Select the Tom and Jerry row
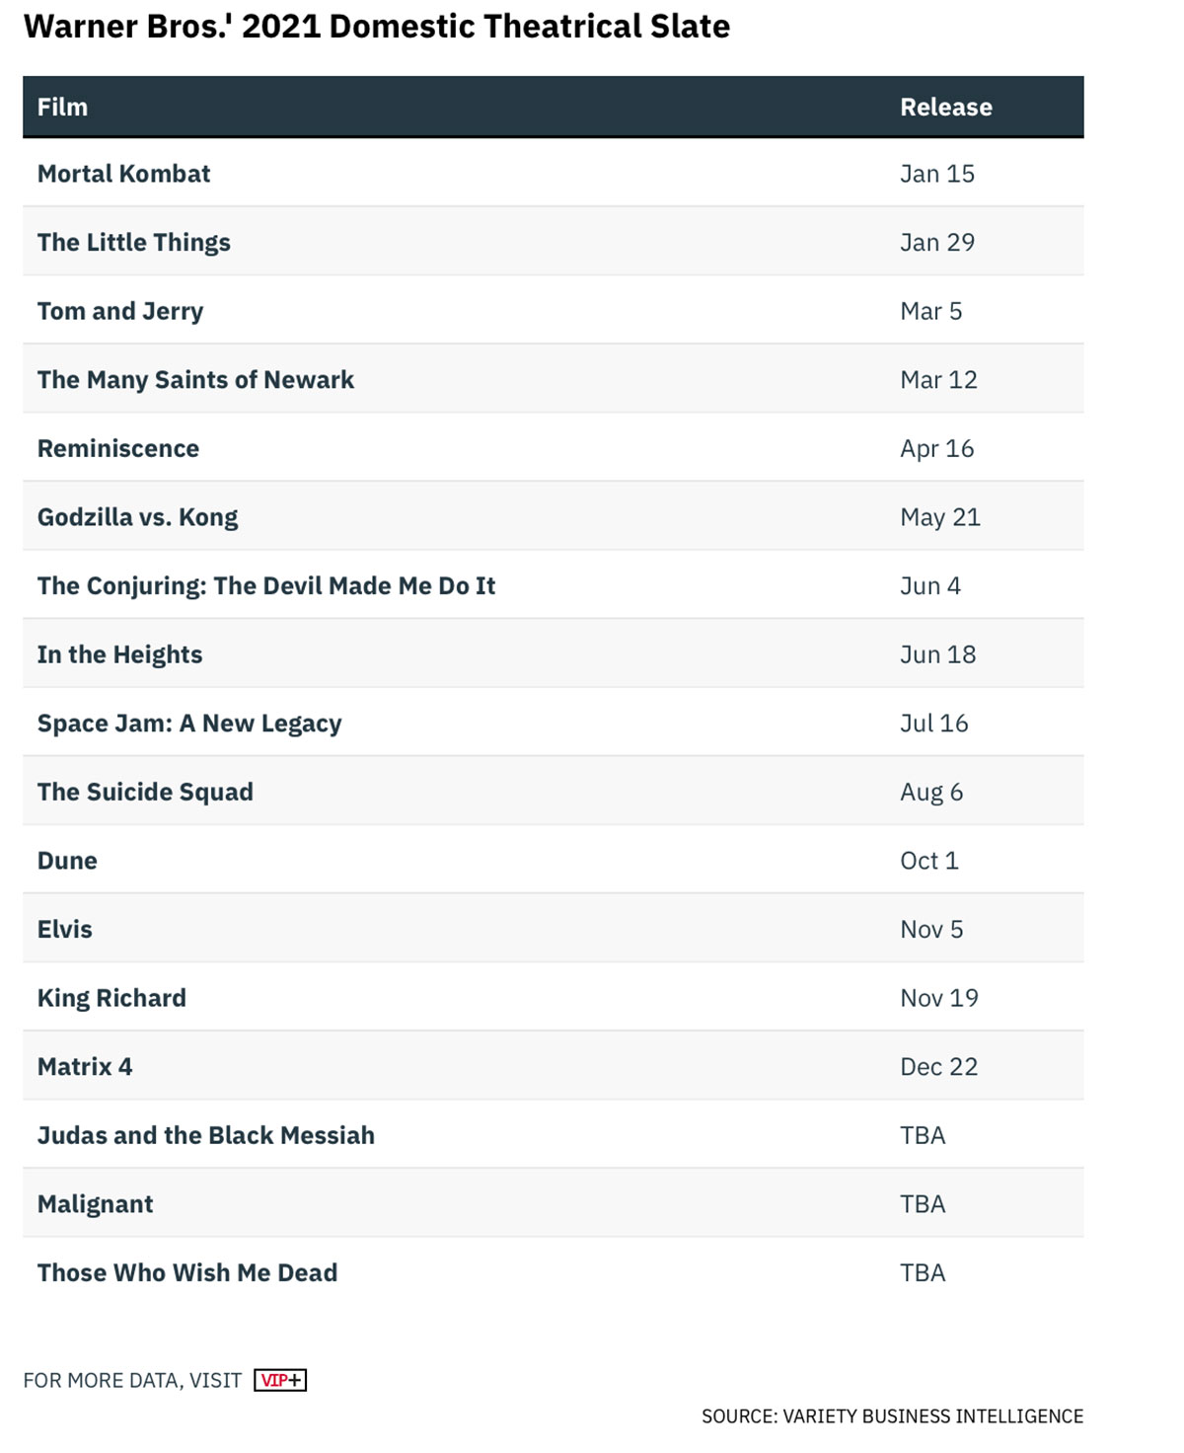The width and height of the screenshot is (1184, 1453). [554, 310]
